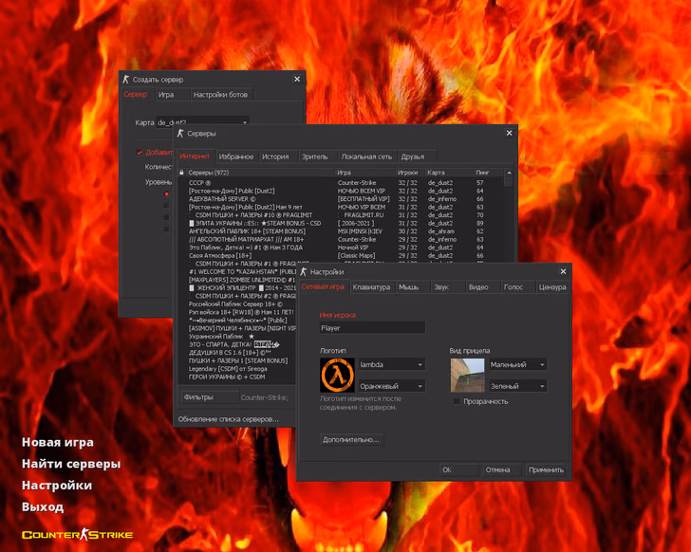Toggle the Добавить checkbox in Create Server

pyautogui.click(x=140, y=152)
